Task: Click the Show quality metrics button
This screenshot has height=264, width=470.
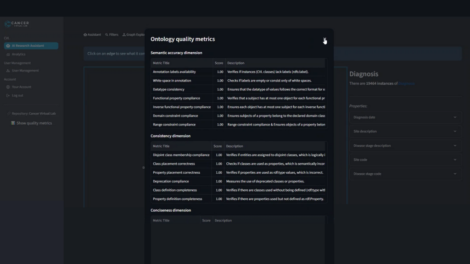Action: click(34, 123)
